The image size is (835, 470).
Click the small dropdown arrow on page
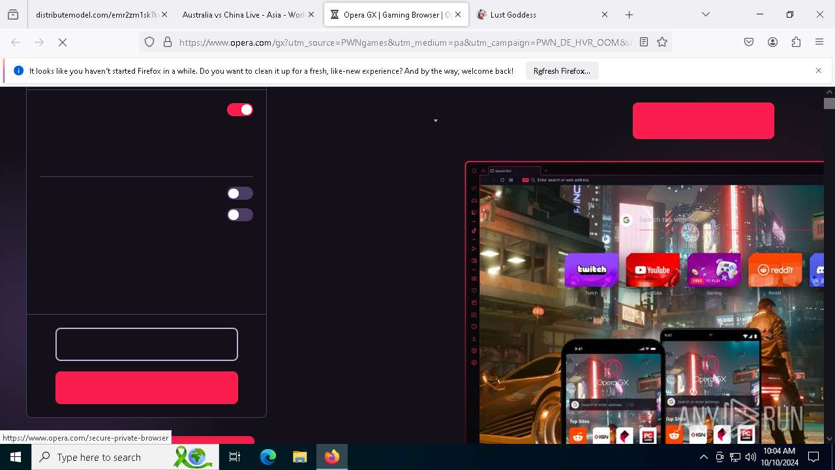click(x=436, y=121)
